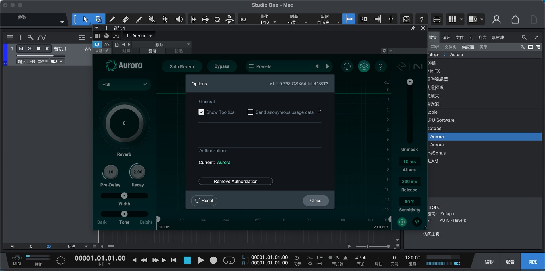Toggle Show Tooltips checkbox

point(201,112)
